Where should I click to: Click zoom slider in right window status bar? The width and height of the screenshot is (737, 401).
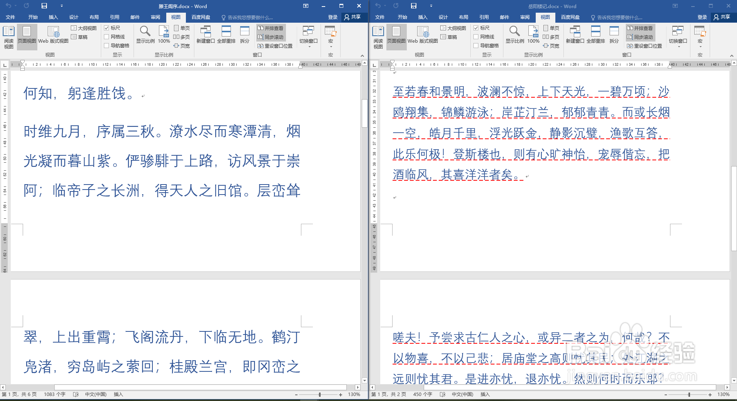pos(689,394)
